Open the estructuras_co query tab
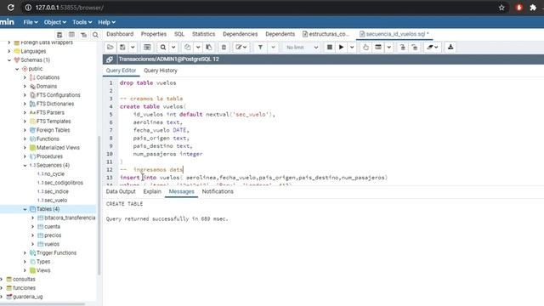 [x=326, y=34]
